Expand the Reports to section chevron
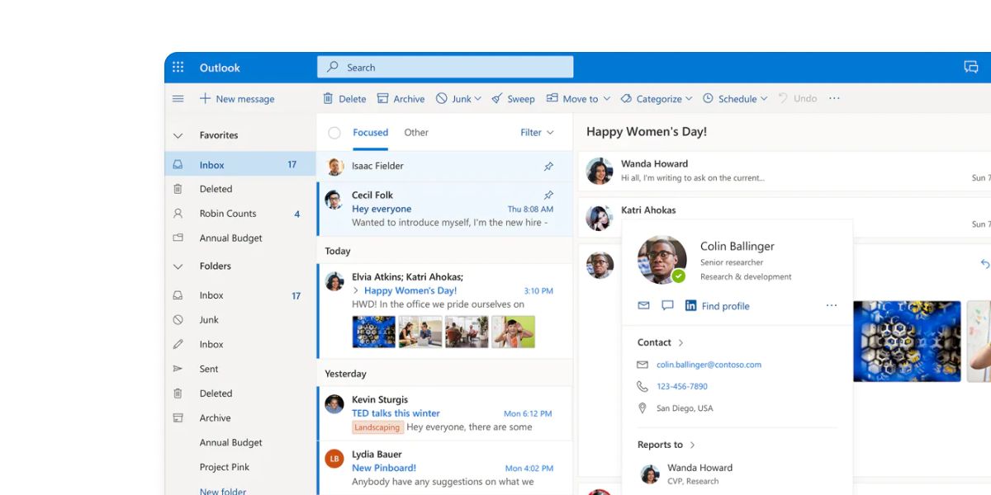Image resolution: width=991 pixels, height=495 pixels. [x=692, y=445]
